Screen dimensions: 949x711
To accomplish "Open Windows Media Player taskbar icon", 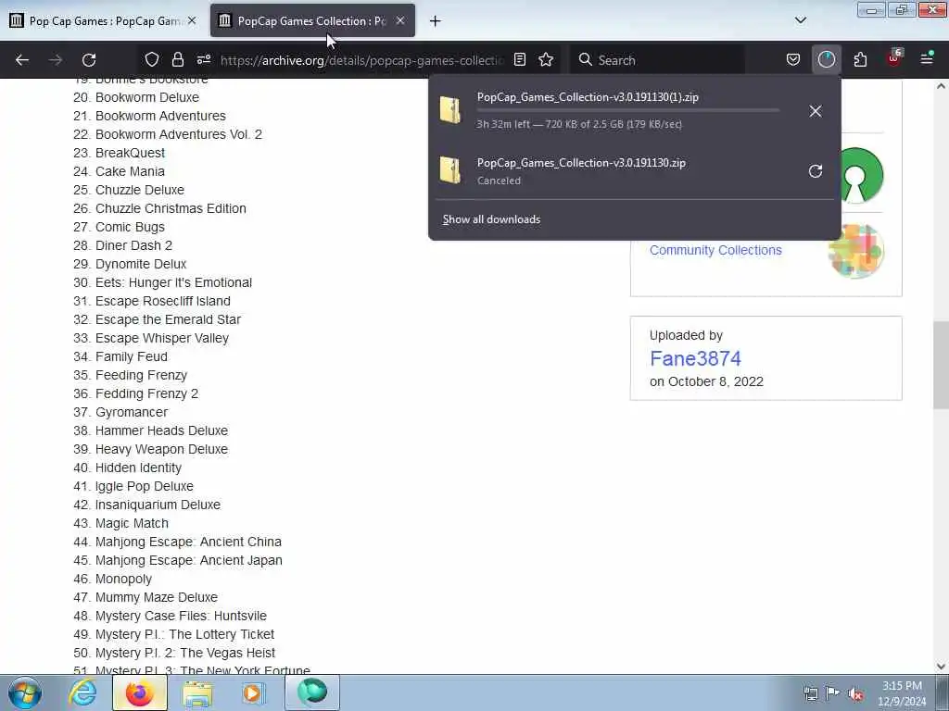I will pos(254,692).
